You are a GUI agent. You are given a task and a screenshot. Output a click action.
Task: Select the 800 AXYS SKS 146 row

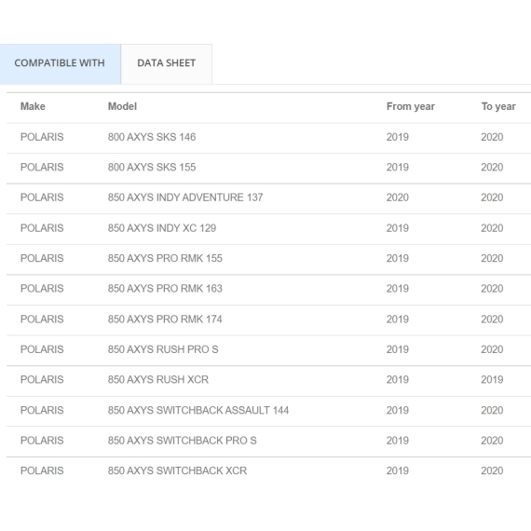point(269,138)
